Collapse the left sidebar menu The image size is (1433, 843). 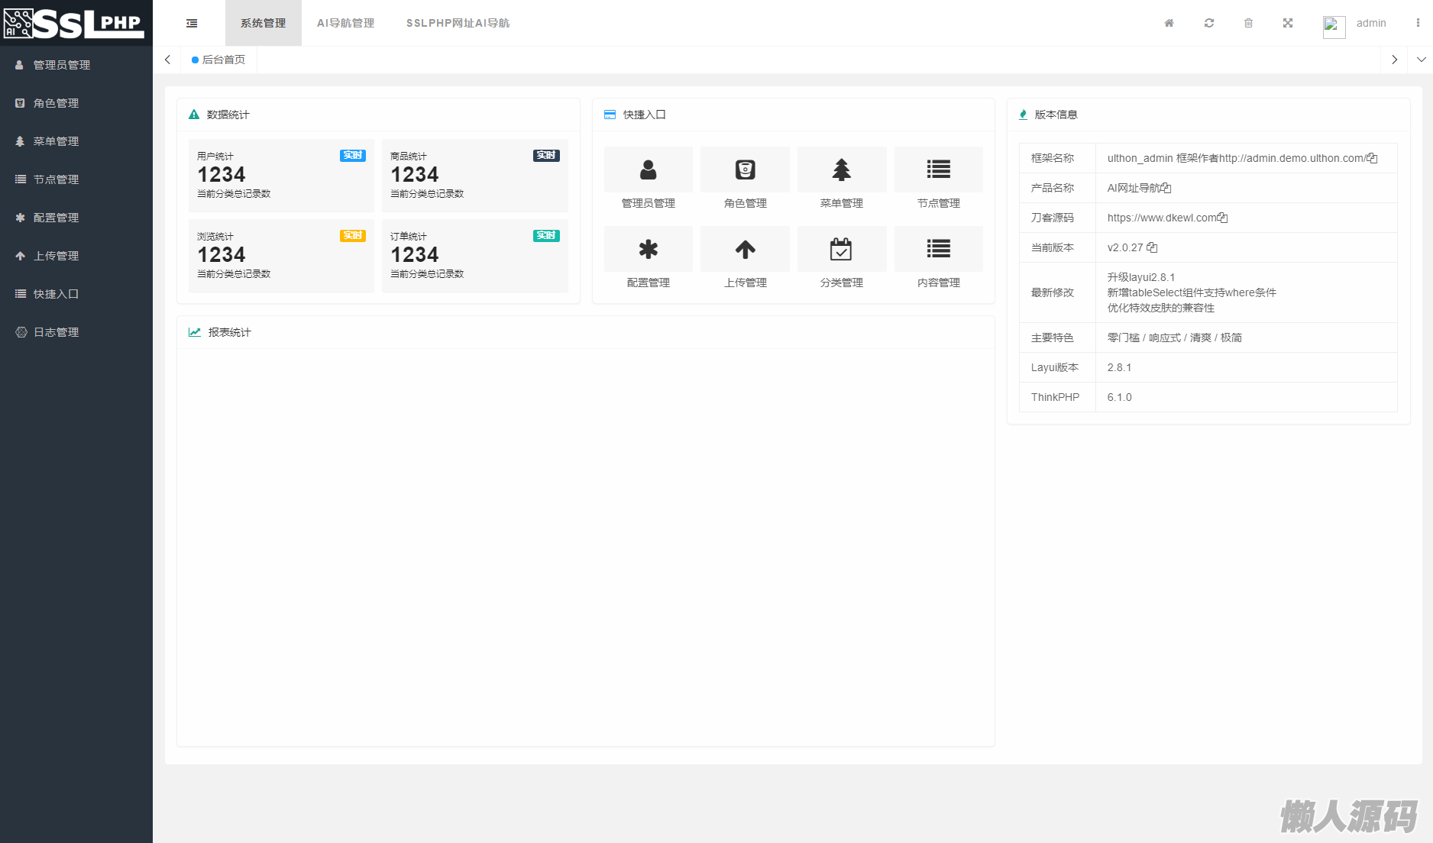pyautogui.click(x=192, y=23)
